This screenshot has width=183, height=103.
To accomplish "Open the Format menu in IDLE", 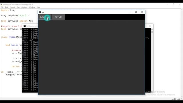I will coord(12,7).
